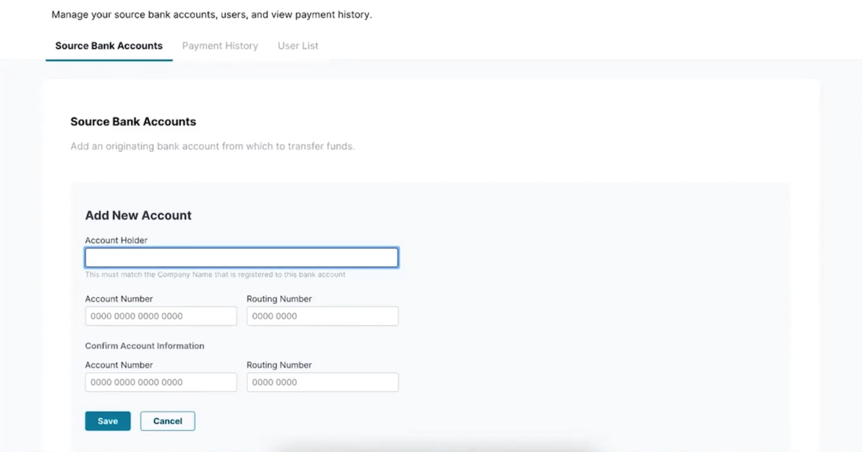Select the 'Confirm Account Information' label

pyautogui.click(x=145, y=346)
